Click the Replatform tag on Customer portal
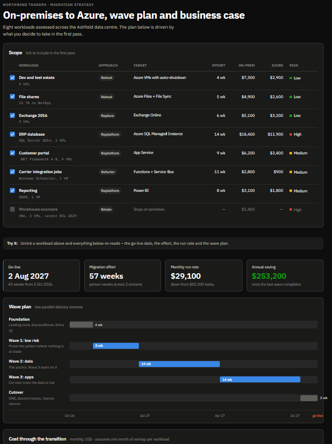This screenshot has width=332, height=444. tap(110, 153)
